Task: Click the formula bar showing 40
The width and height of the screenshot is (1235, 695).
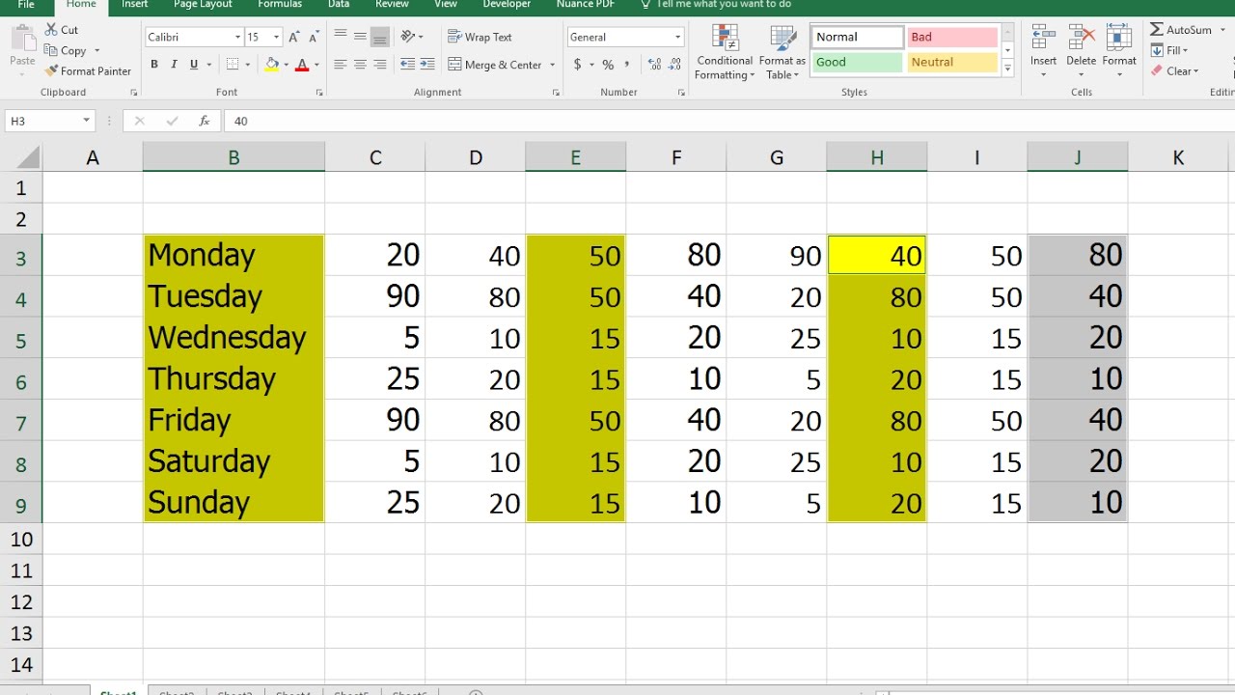Action: [x=728, y=121]
